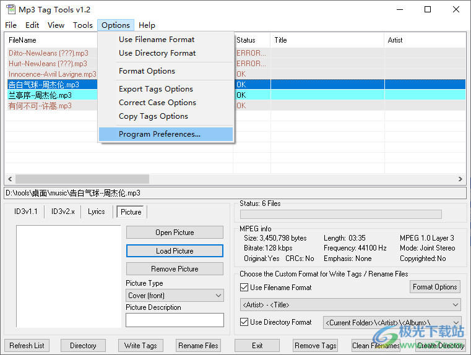Switch to the ID3v1.1 tab
471x355 pixels.
click(x=26, y=212)
